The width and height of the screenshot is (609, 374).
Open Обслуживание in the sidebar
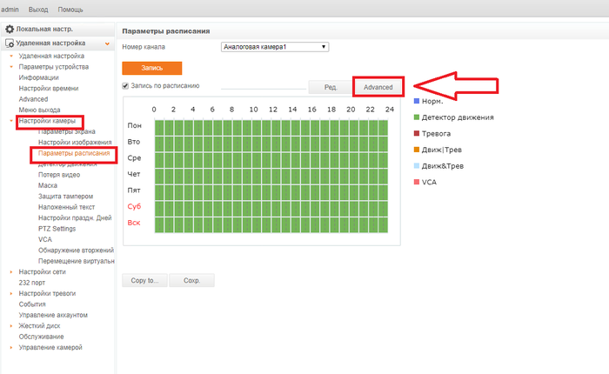pyautogui.click(x=41, y=337)
